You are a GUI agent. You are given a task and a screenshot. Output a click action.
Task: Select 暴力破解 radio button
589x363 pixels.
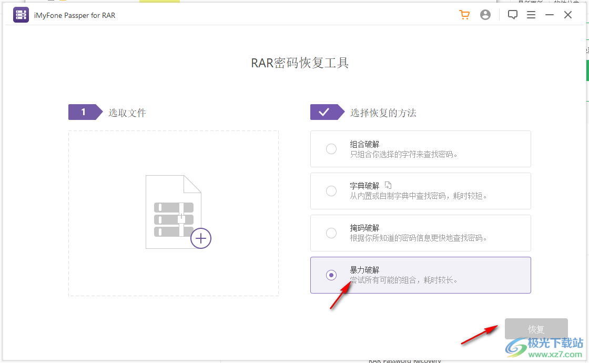(331, 275)
